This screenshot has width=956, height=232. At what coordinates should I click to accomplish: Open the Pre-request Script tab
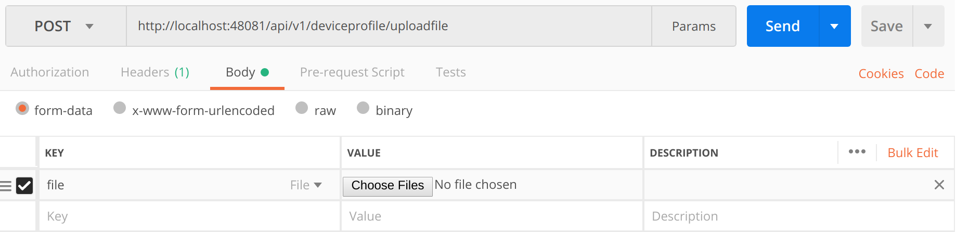coord(352,72)
